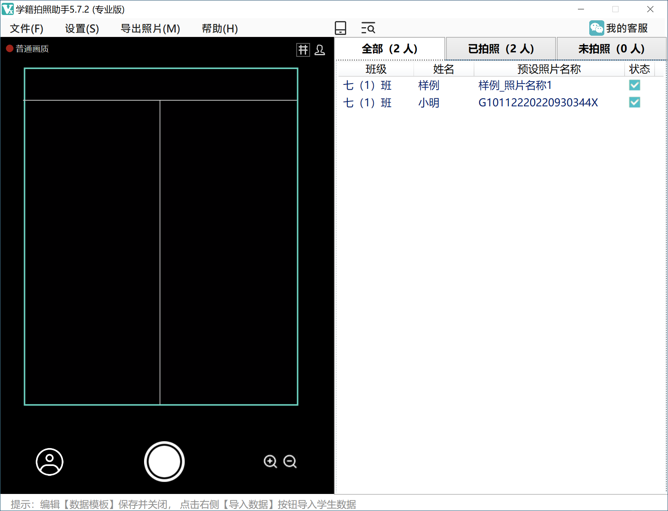Screen dimensions: 668x511
Task: Open the 帮助(H) menu
Action: (220, 28)
